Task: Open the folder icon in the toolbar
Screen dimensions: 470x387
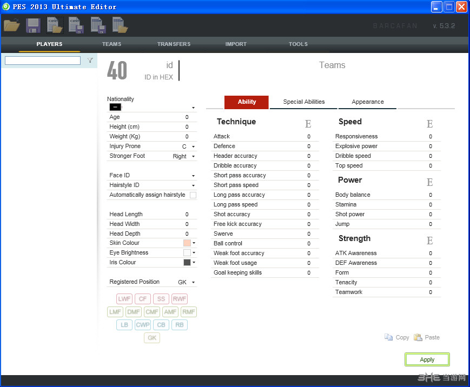Action: click(x=12, y=25)
